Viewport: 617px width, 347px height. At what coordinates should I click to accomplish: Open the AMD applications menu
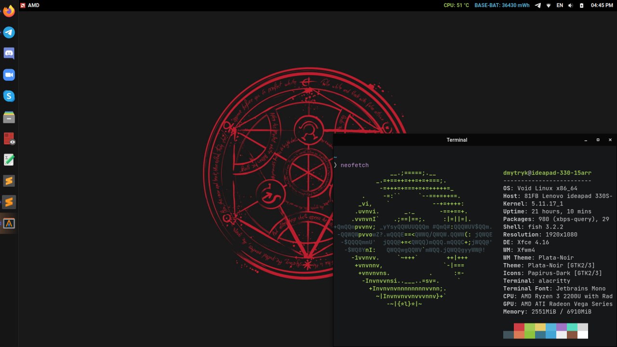point(30,5)
